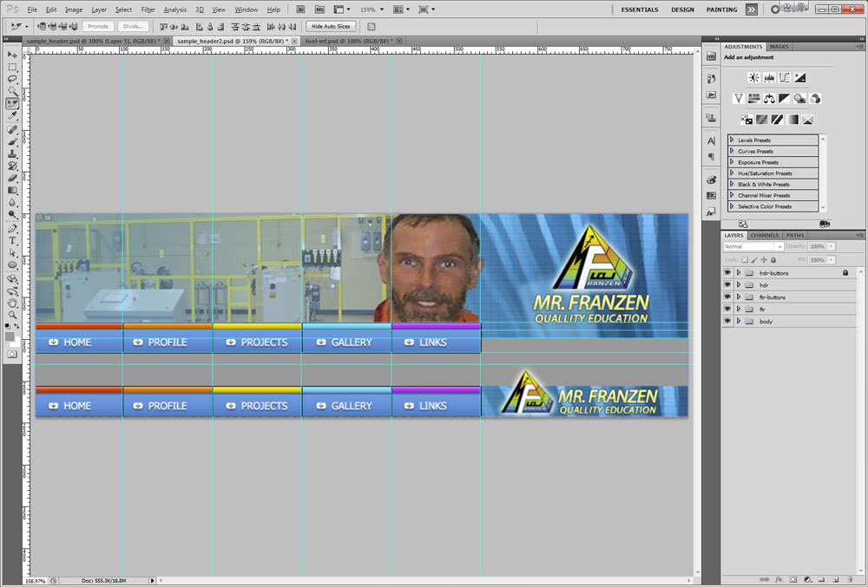Select the Brush tool
868x587 pixels.
(x=12, y=142)
